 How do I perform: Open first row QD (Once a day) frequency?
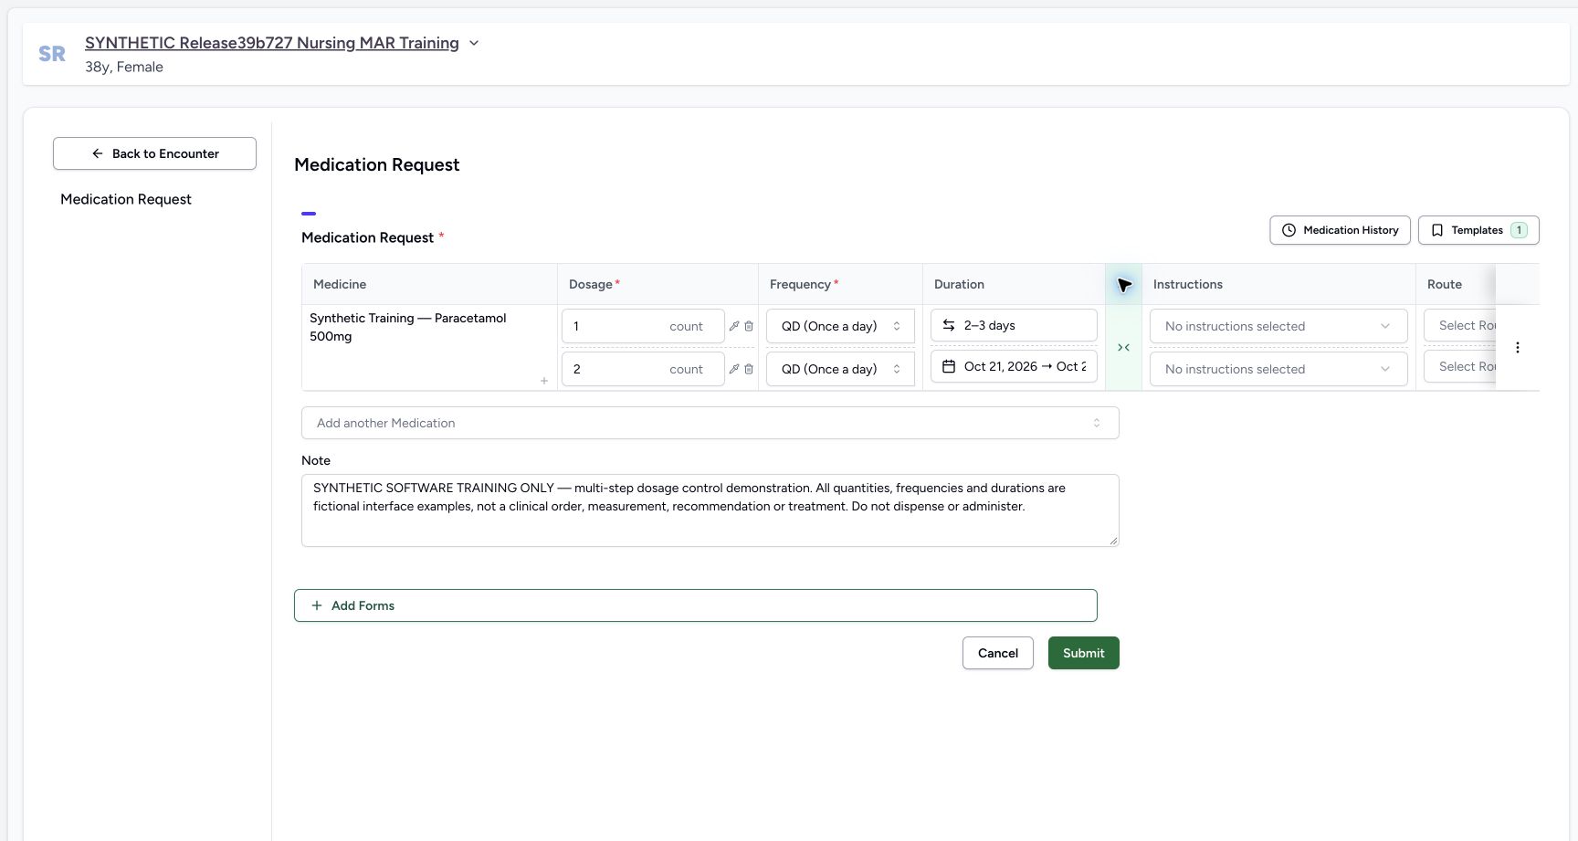point(840,326)
